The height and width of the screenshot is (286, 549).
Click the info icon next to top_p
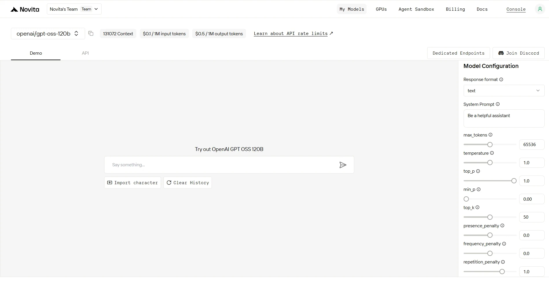point(478,171)
